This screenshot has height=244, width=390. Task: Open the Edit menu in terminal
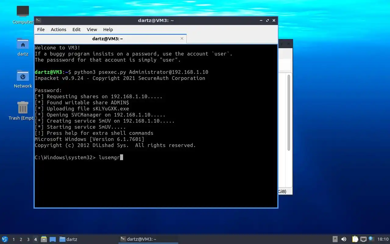[x=76, y=30]
